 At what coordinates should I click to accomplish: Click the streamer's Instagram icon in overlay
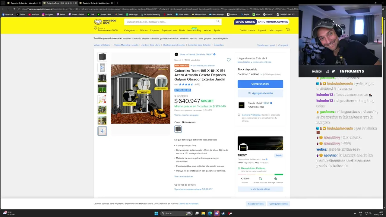point(327,71)
